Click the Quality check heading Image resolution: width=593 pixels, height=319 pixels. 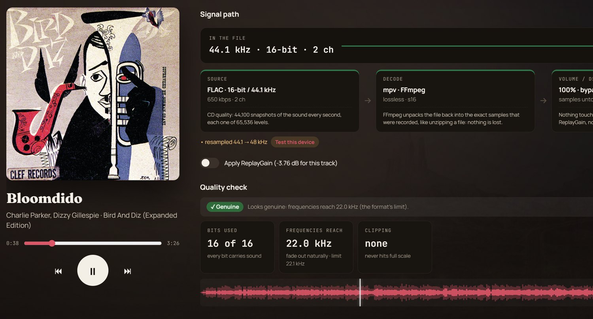click(223, 187)
